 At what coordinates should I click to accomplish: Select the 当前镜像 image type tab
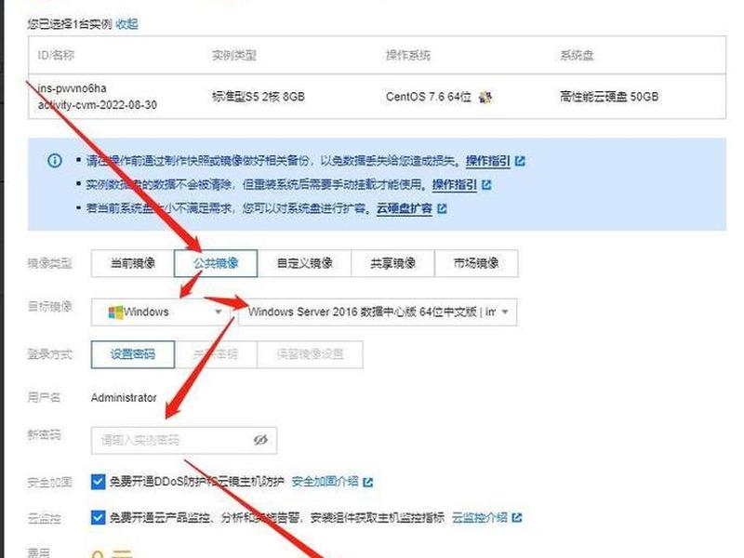[x=133, y=263]
